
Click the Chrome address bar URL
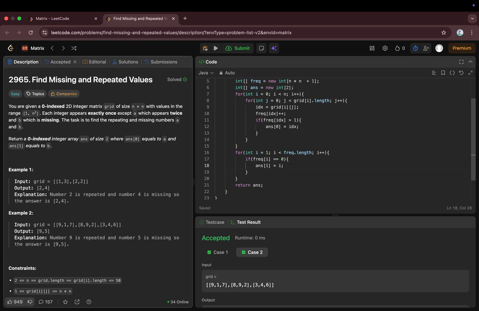[171, 32]
